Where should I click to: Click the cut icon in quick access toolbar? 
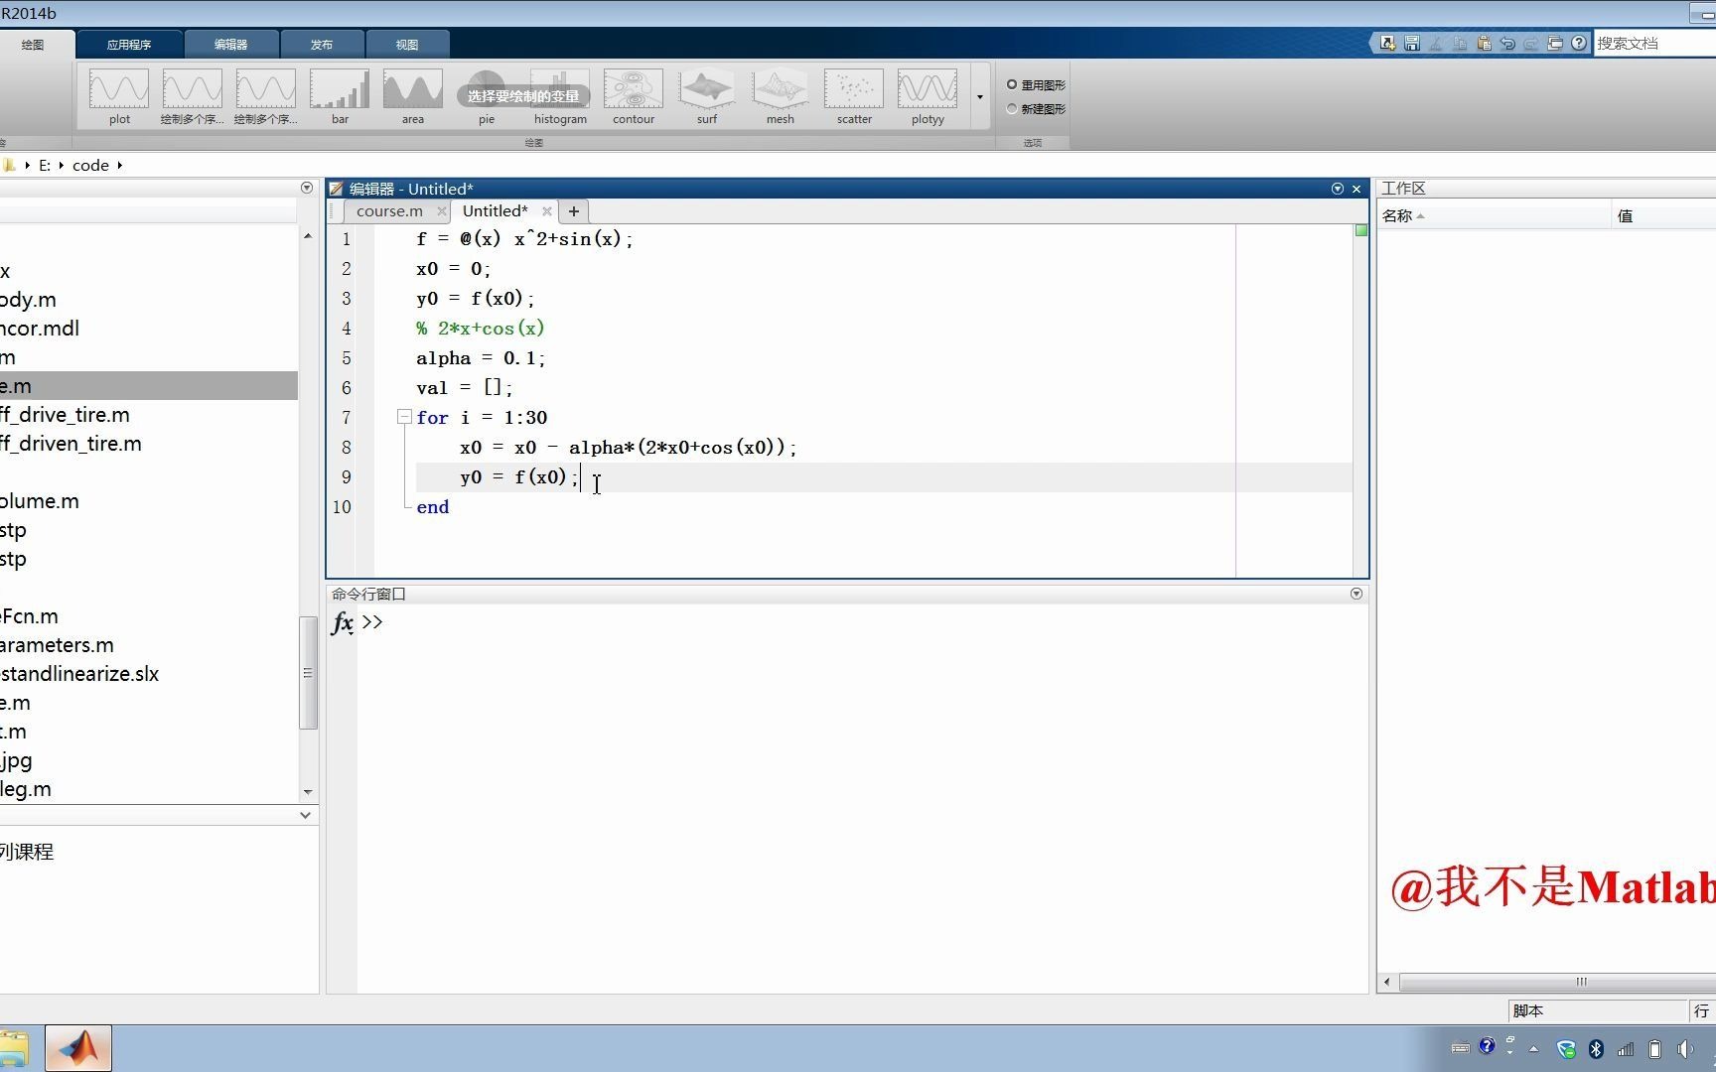click(1436, 44)
